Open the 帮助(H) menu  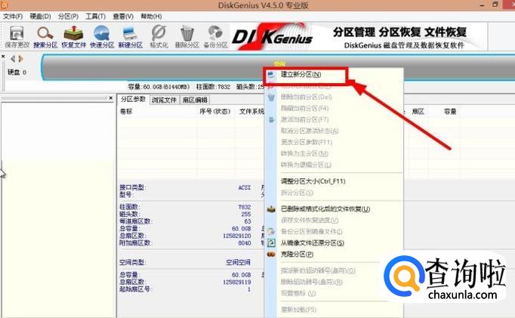151,17
